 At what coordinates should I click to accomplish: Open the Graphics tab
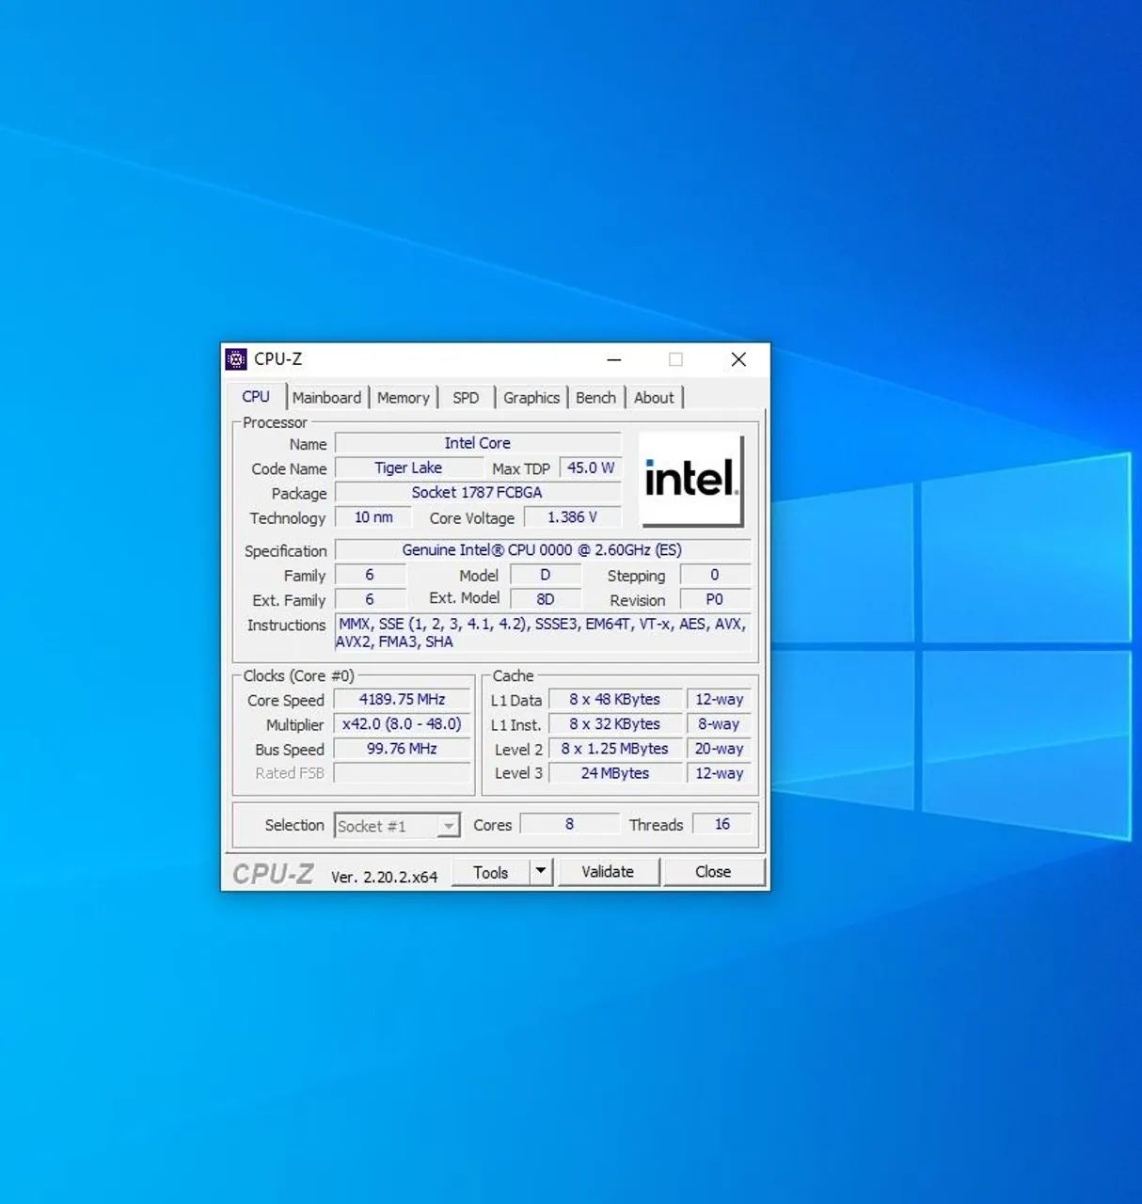point(531,398)
